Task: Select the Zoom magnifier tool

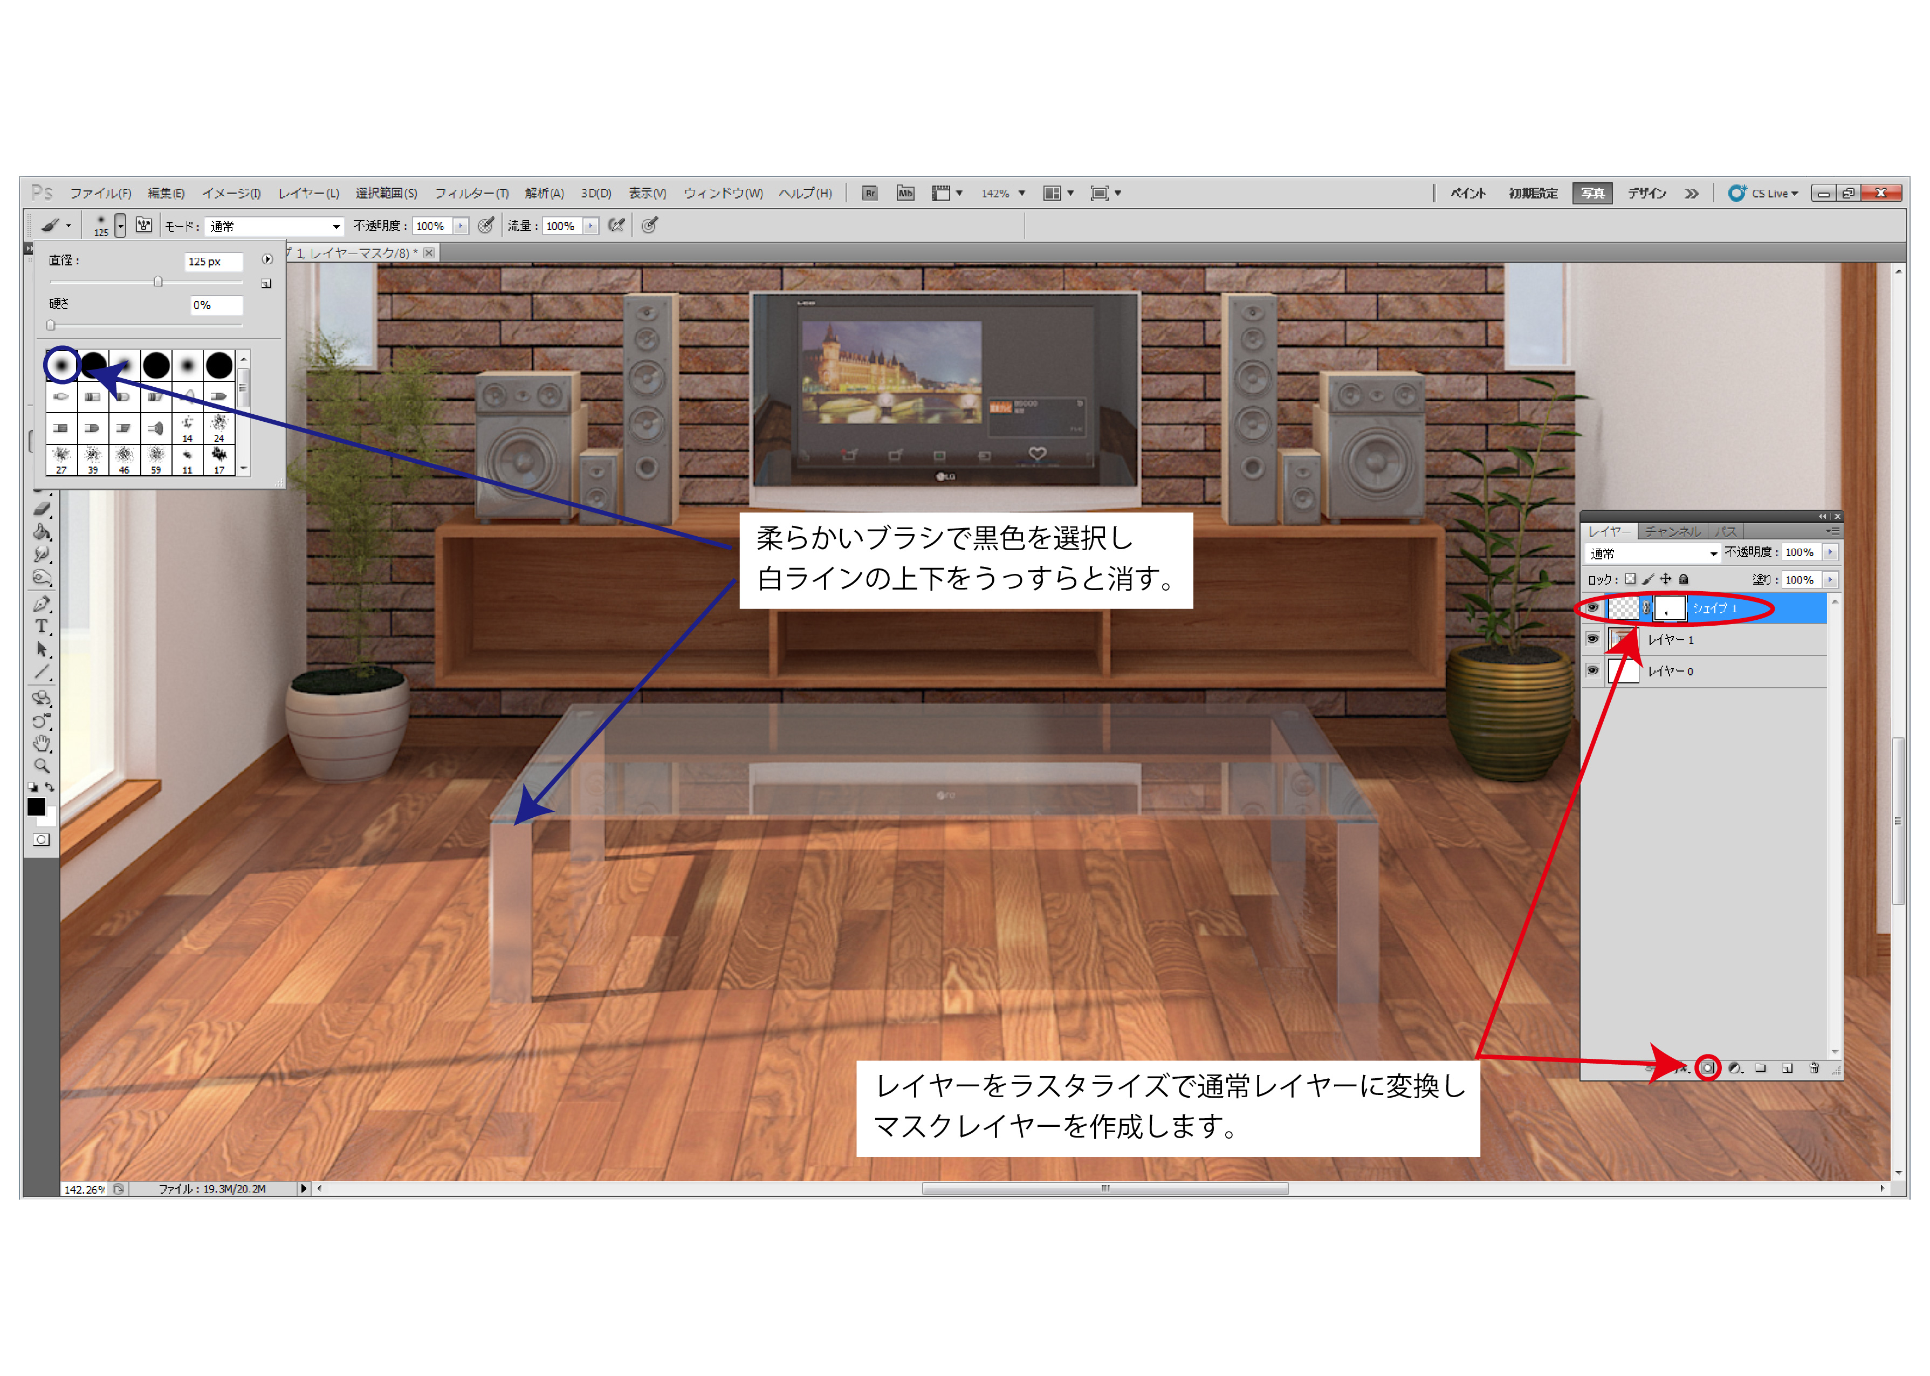Action: click(x=40, y=766)
